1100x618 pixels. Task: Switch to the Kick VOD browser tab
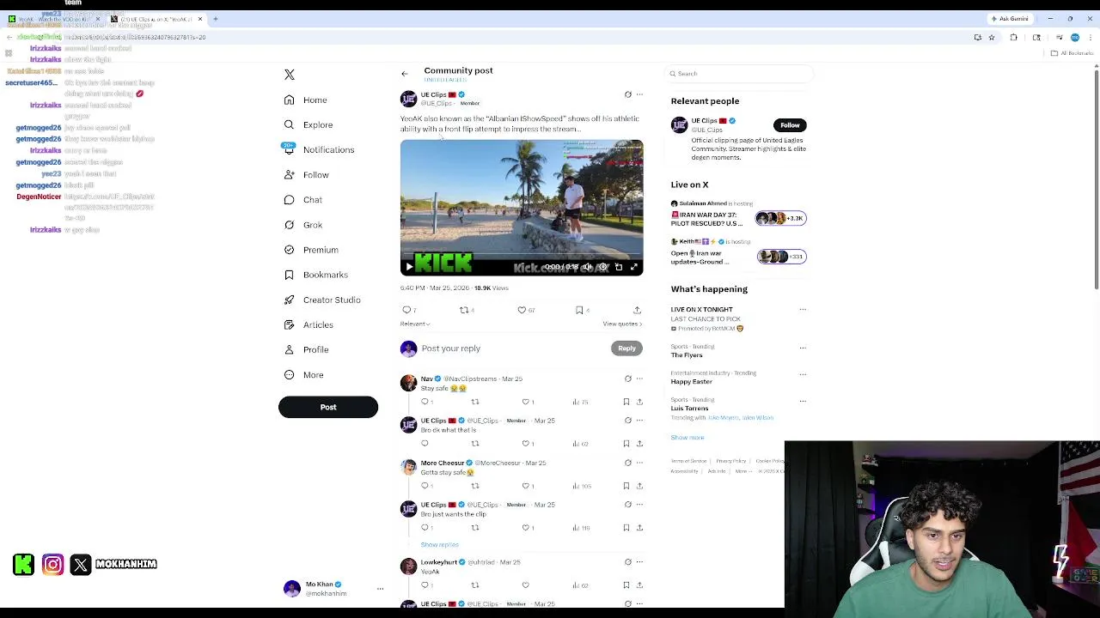[x=53, y=19]
